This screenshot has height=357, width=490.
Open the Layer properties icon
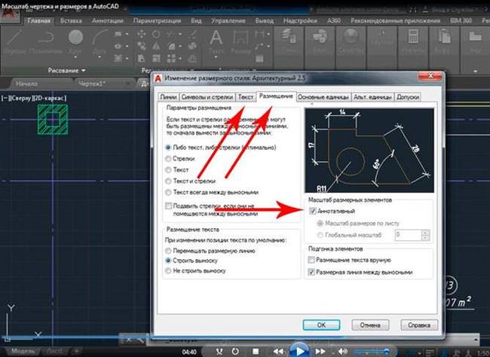288,36
